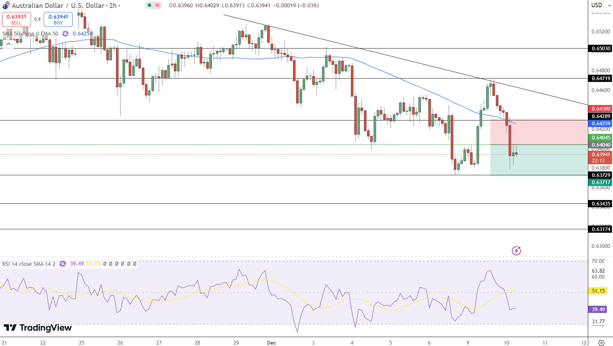Image resolution: width=613 pixels, height=346 pixels.
Task: Click the Dec label on the time axis
Action: (271, 343)
